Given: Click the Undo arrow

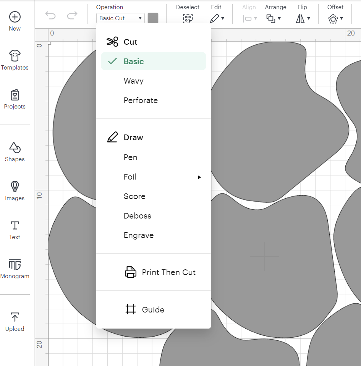Looking at the screenshot, I should point(50,15).
